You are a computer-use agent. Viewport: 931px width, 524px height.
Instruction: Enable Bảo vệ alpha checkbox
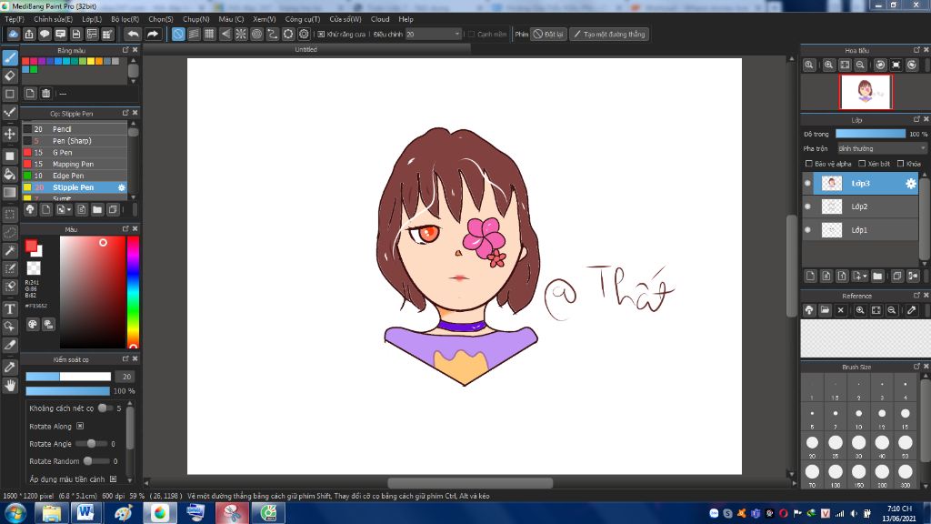click(x=808, y=164)
